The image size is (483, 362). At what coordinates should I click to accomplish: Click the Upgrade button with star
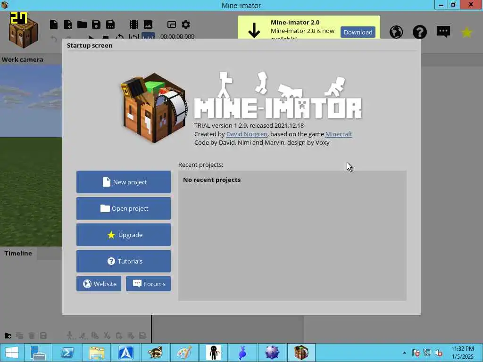[x=124, y=235]
